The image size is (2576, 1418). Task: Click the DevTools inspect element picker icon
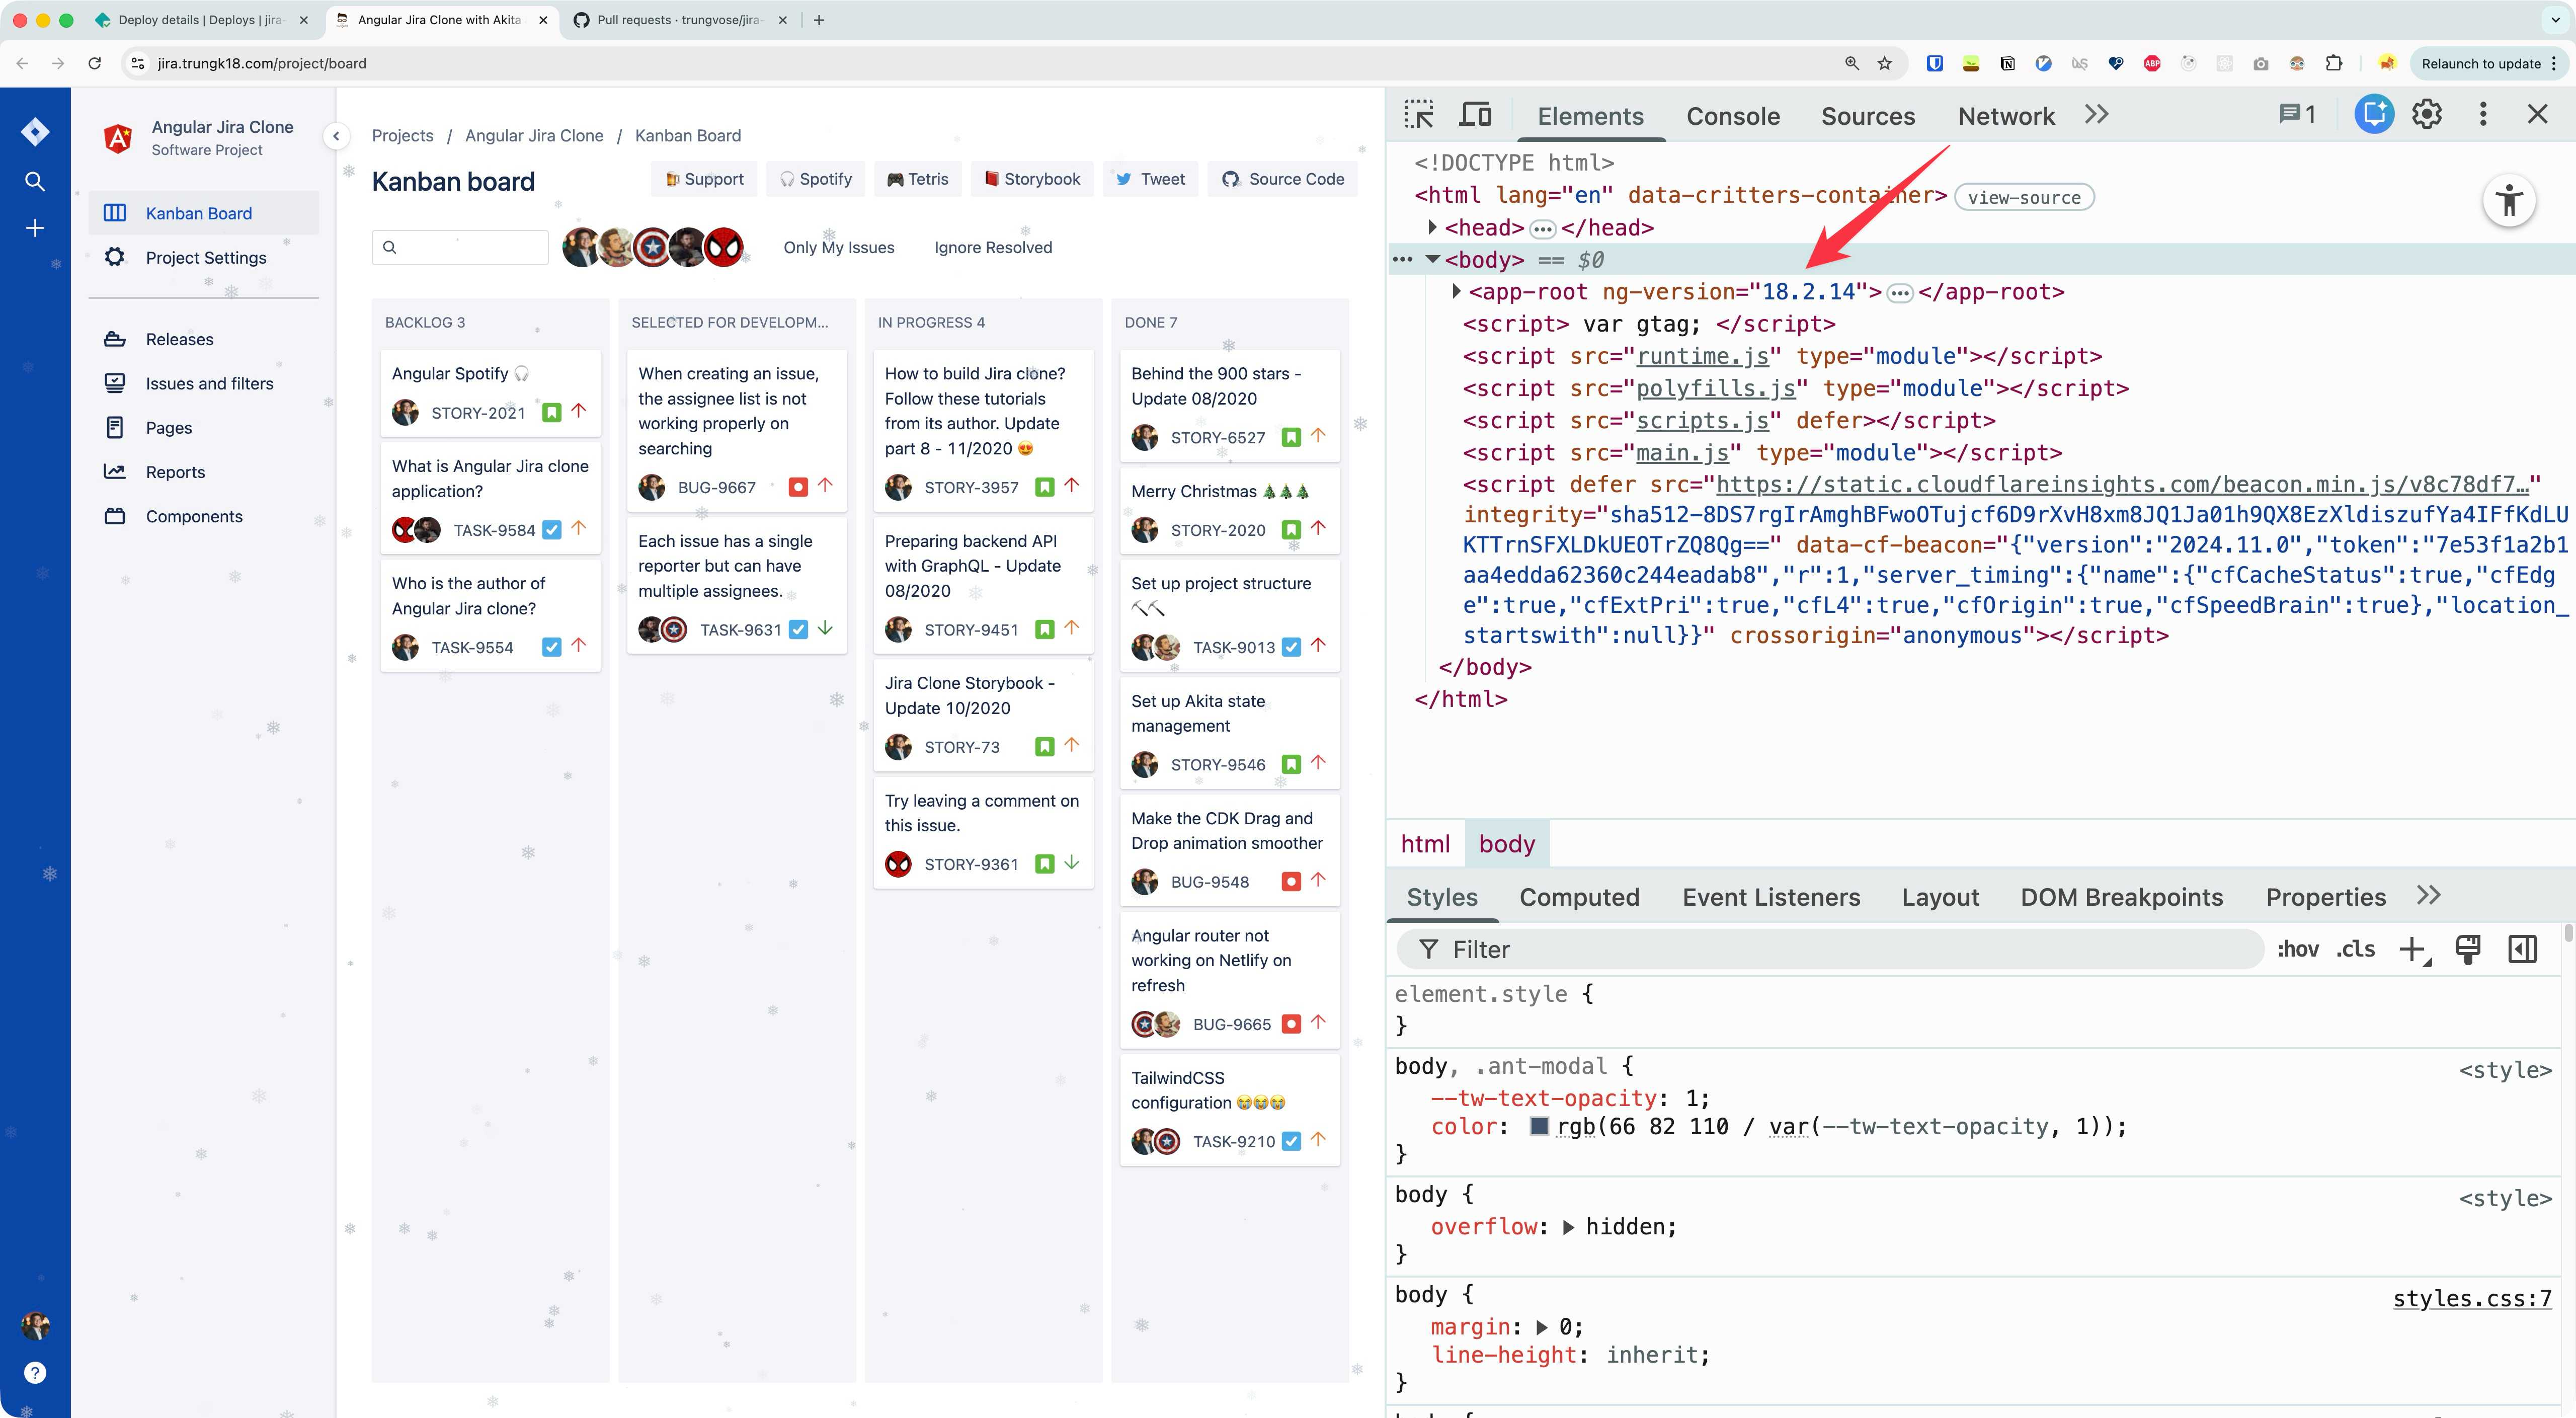click(1418, 115)
